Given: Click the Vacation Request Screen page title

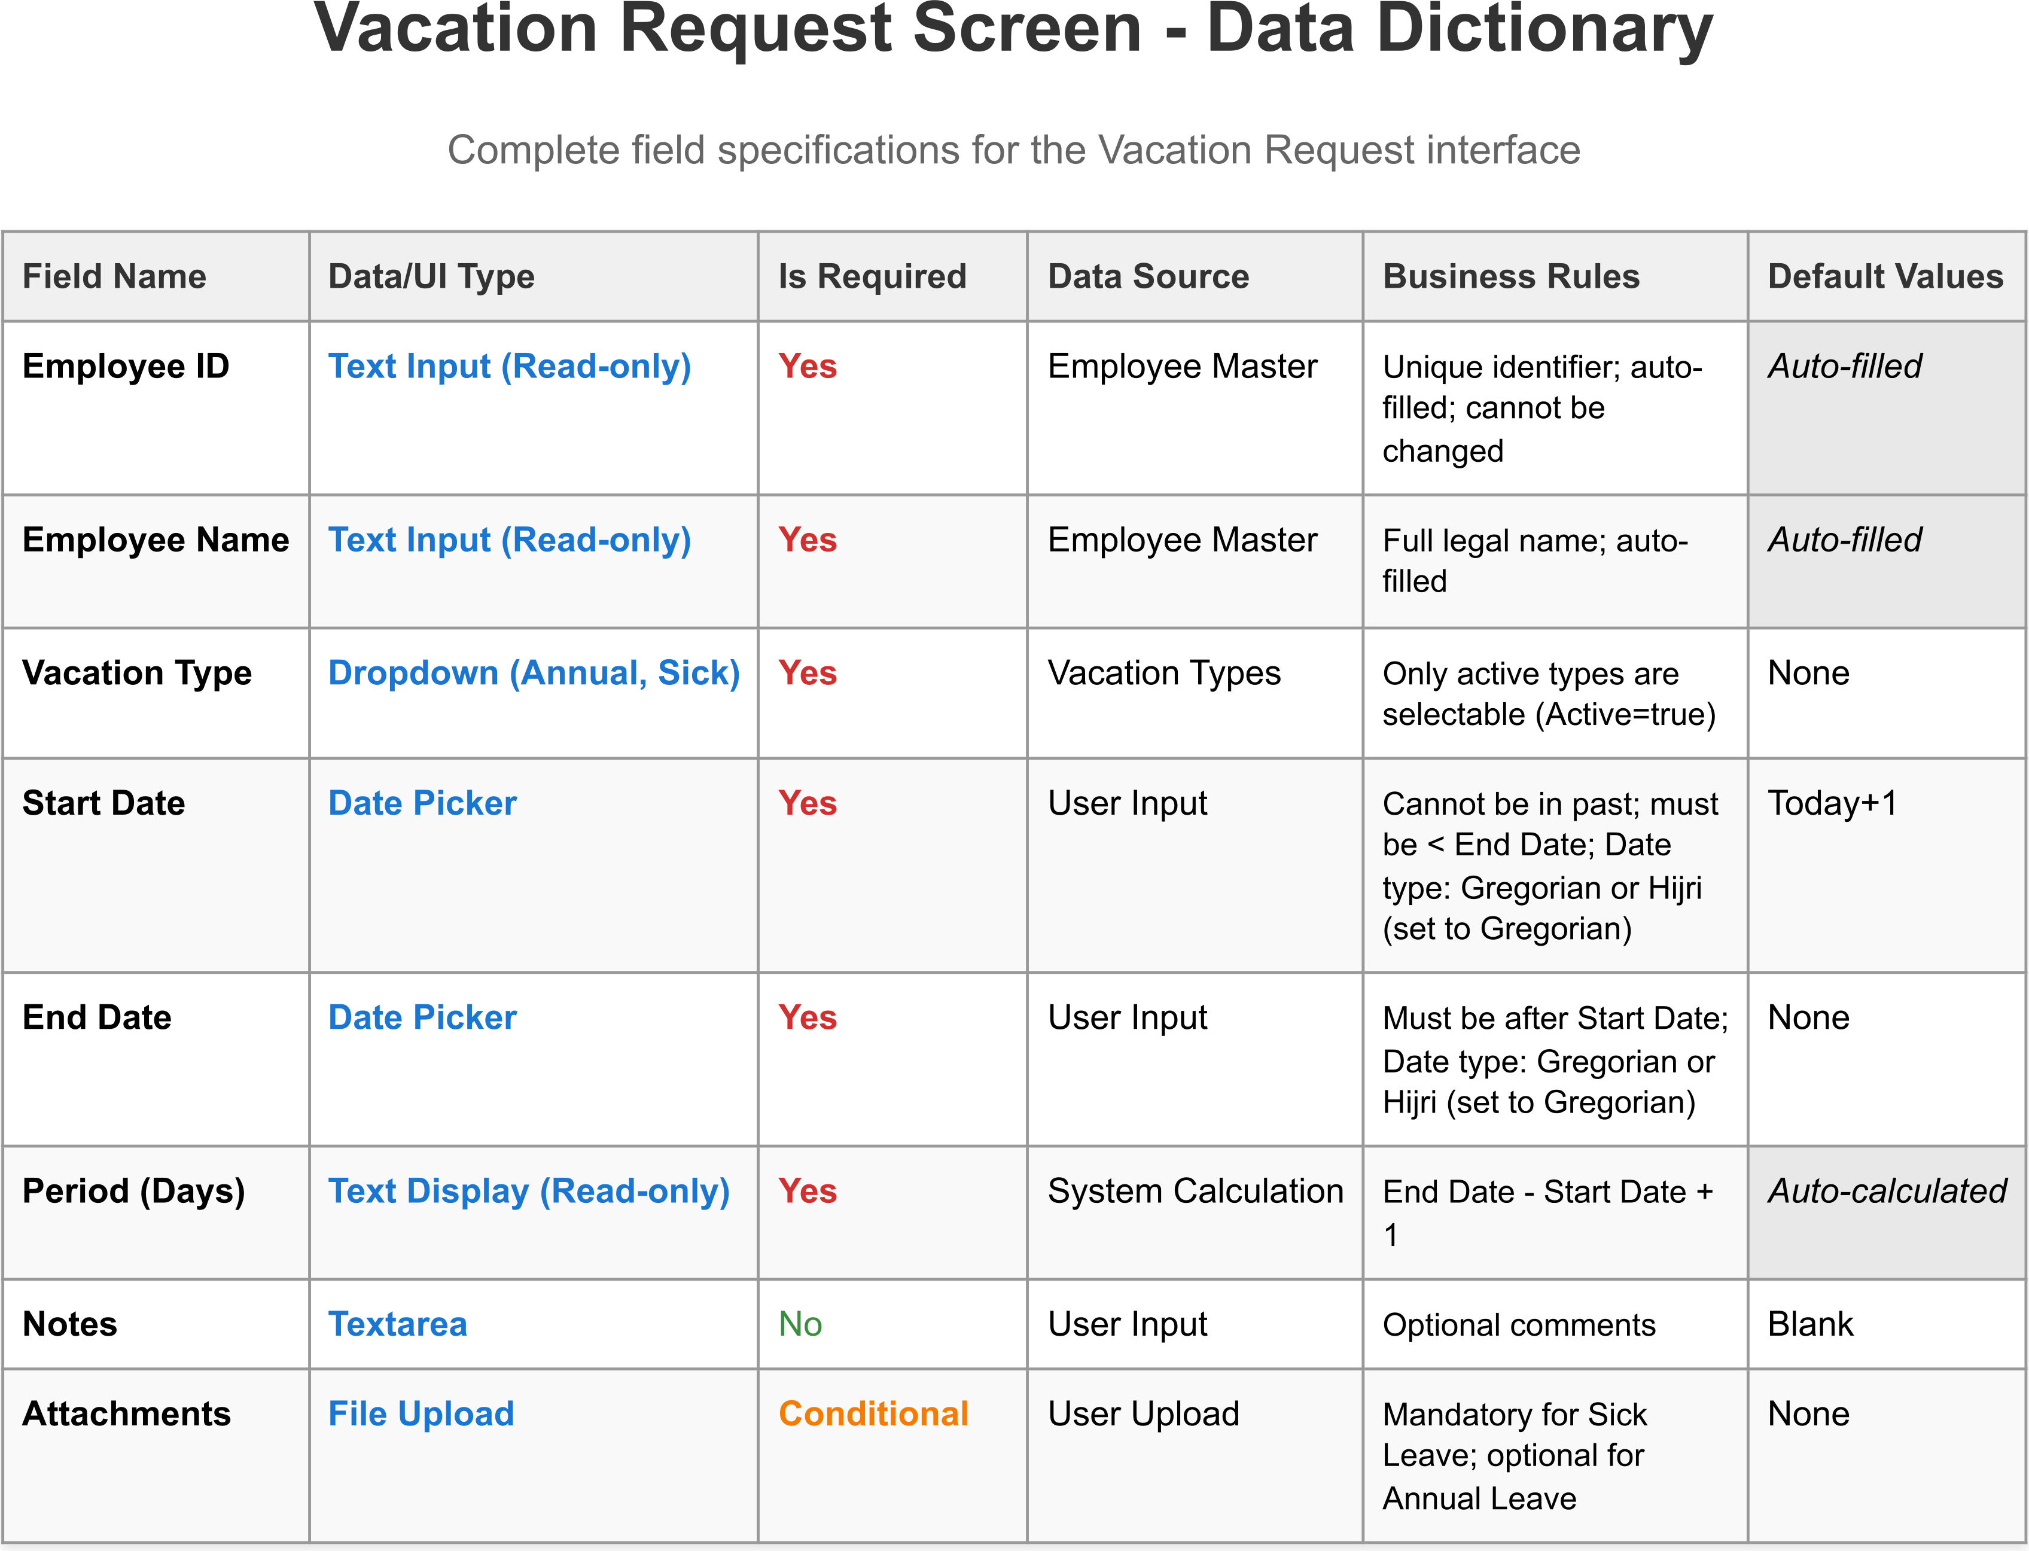Looking at the screenshot, I should [1013, 29].
